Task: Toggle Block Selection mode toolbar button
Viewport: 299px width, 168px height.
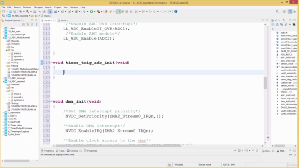Action: click(127, 12)
